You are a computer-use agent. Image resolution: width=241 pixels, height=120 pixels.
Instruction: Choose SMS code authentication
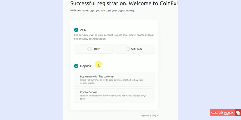click(135, 49)
